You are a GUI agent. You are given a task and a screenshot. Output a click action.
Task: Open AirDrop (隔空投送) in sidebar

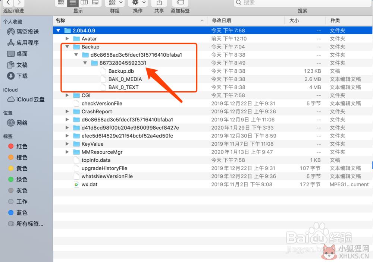tap(23, 32)
